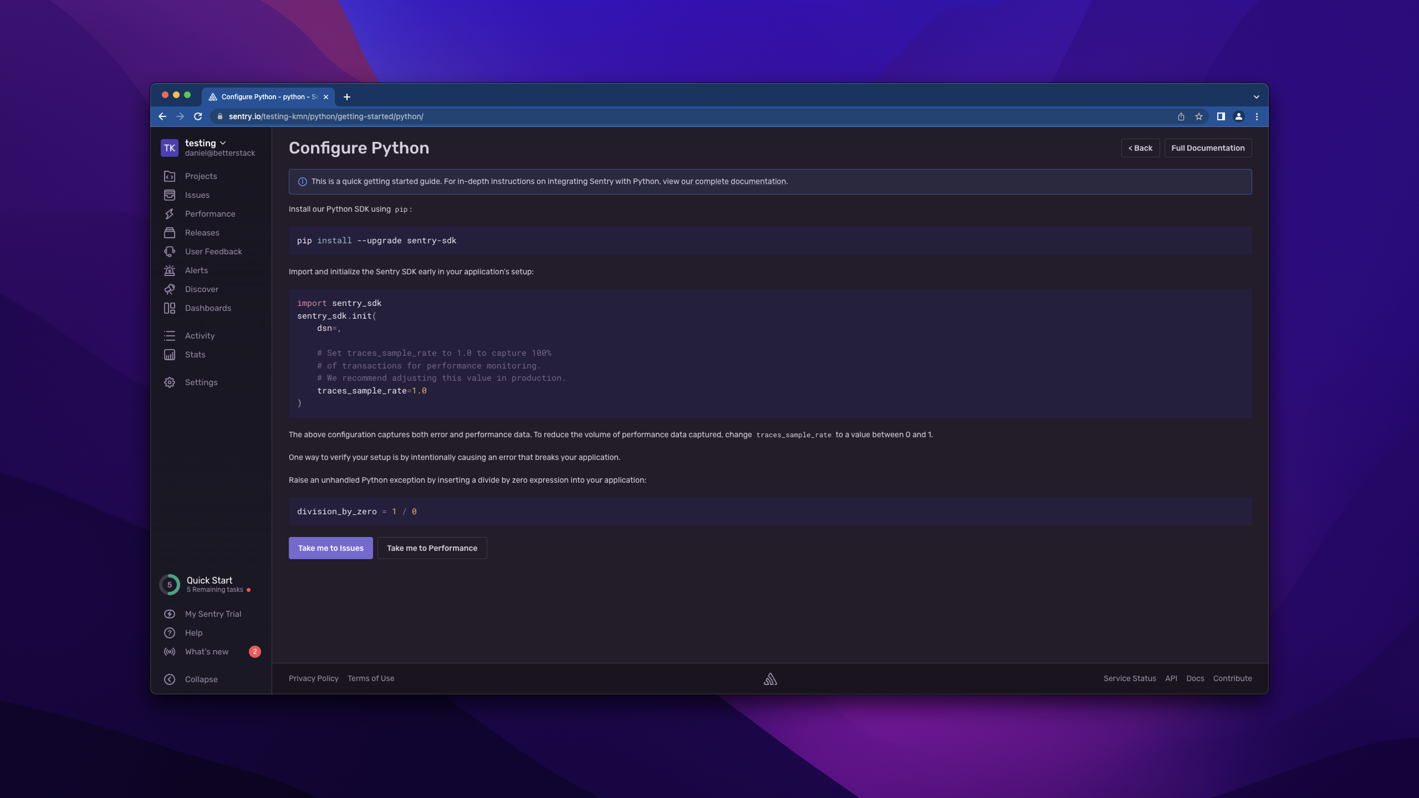This screenshot has width=1419, height=798.
Task: Click the Dashboards icon
Action: (x=170, y=308)
